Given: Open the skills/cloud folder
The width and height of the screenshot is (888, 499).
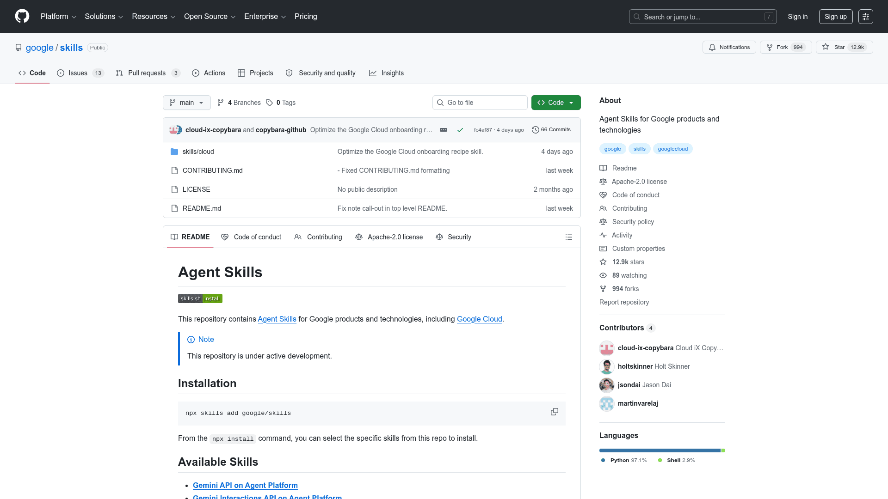Looking at the screenshot, I should click(x=198, y=152).
